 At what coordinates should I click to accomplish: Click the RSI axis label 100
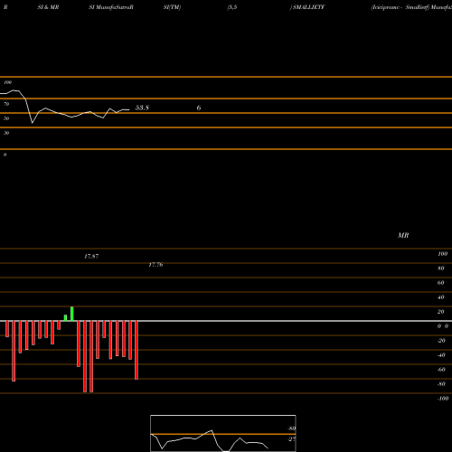pyautogui.click(x=8, y=82)
